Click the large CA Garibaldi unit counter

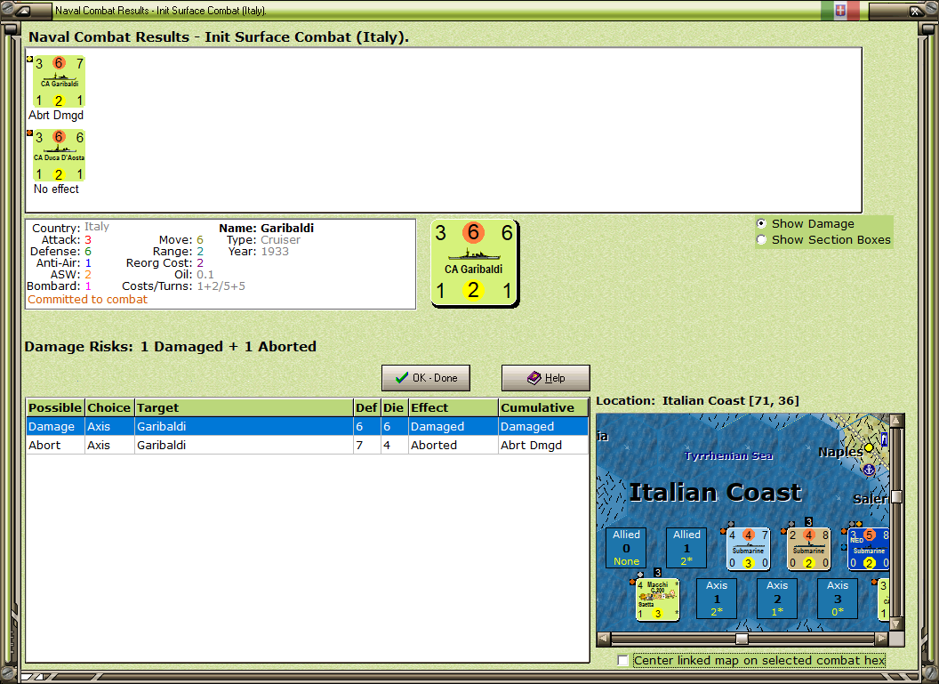474,263
